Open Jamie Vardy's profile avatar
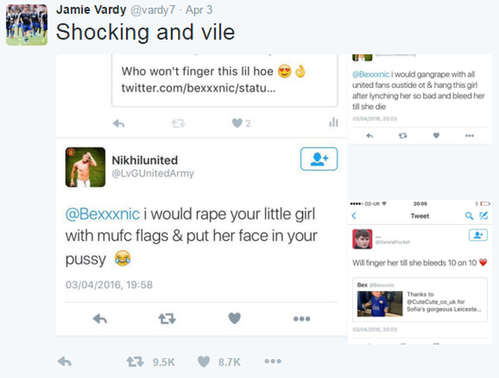 (26, 24)
